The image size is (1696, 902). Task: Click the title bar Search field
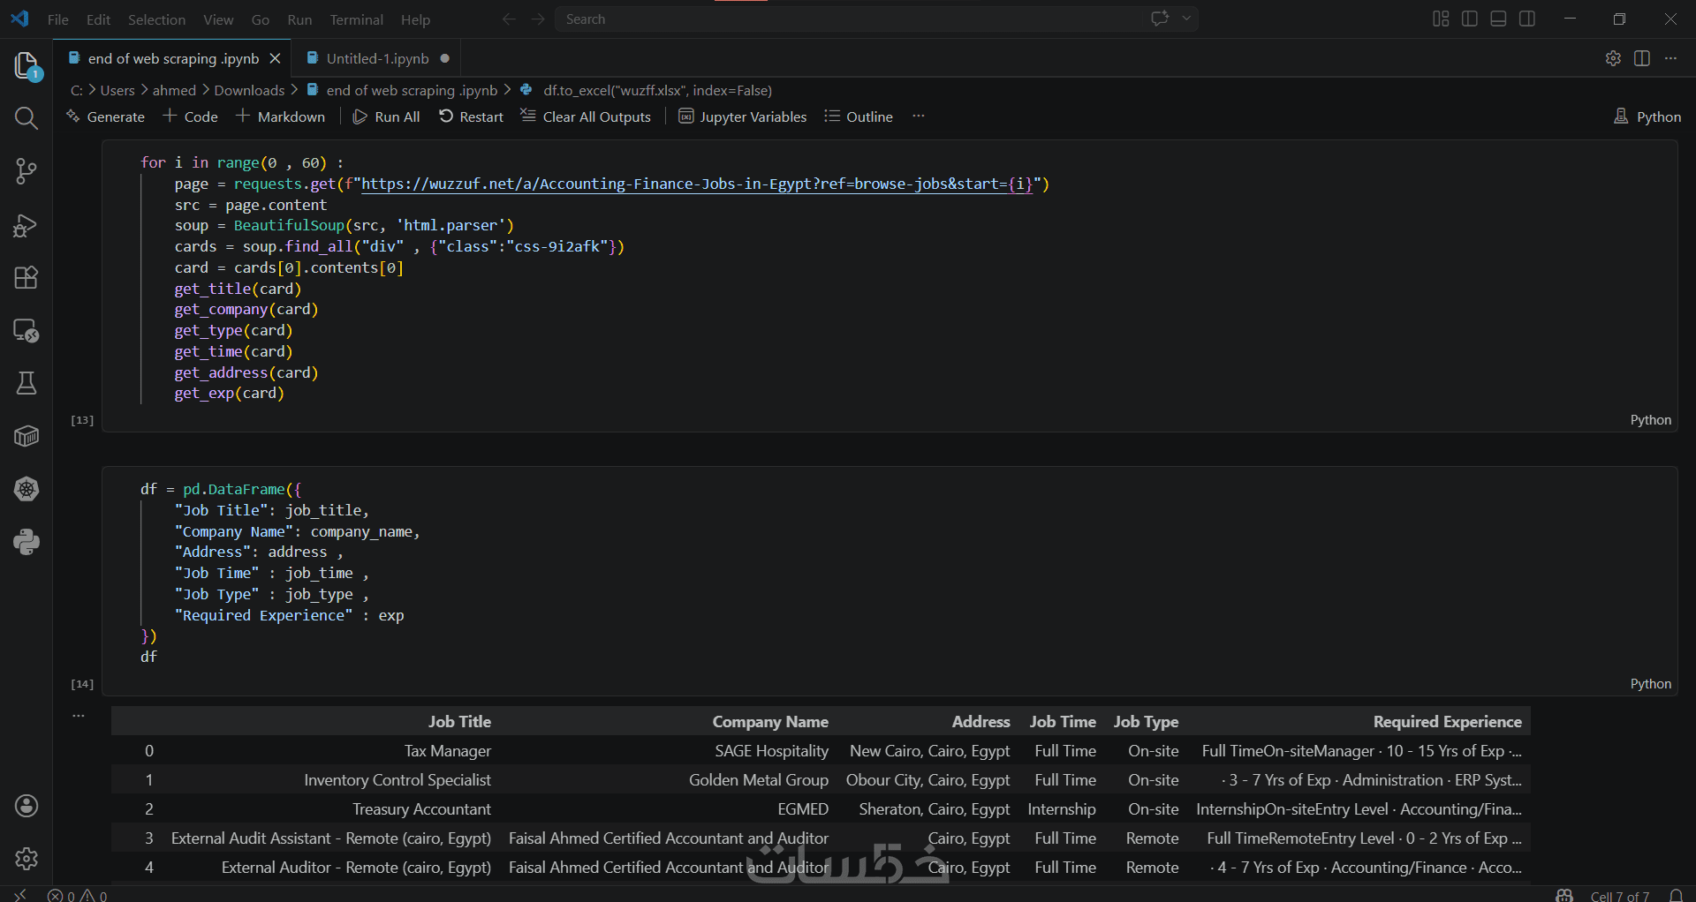pos(848,19)
